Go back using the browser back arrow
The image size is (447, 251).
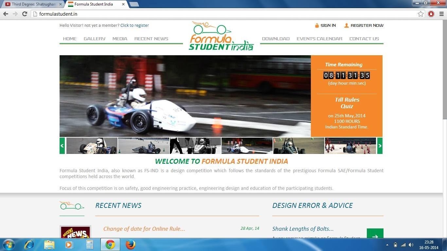click(x=6, y=14)
